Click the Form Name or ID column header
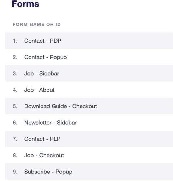 36,25
